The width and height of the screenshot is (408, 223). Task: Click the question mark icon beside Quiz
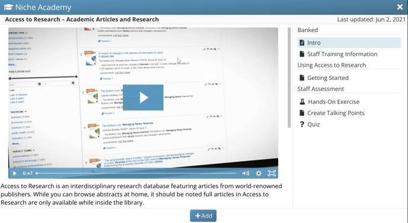tap(302, 124)
